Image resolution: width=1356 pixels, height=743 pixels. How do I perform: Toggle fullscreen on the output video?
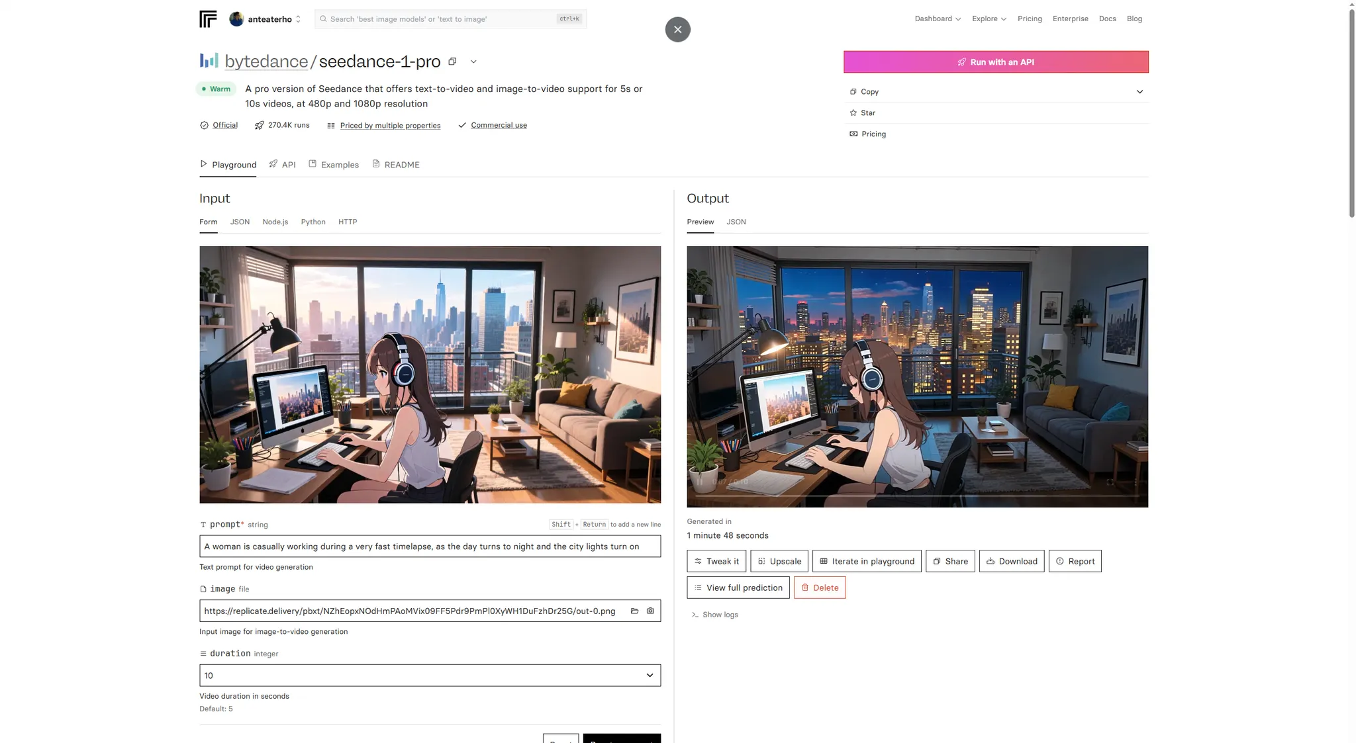pyautogui.click(x=1110, y=482)
